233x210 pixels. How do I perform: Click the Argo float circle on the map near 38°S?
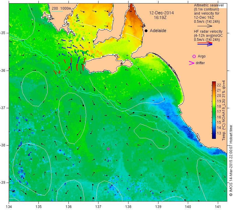(108, 149)
